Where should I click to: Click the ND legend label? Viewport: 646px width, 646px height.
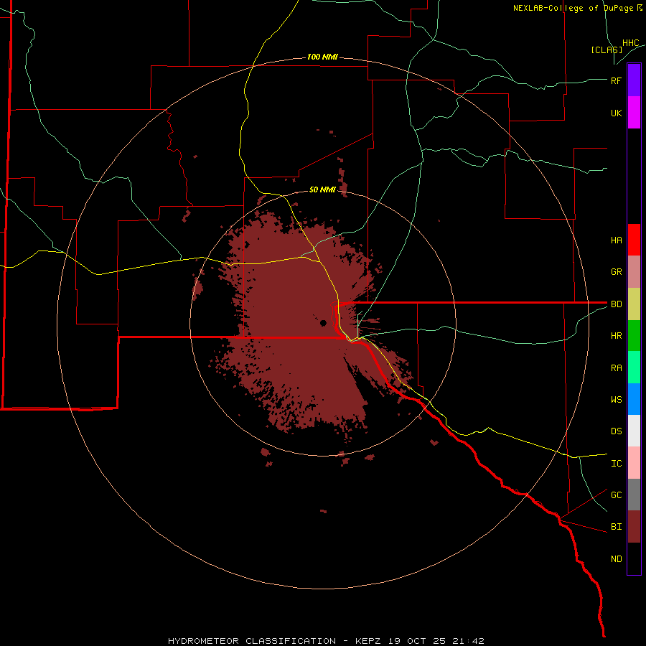coord(616,559)
